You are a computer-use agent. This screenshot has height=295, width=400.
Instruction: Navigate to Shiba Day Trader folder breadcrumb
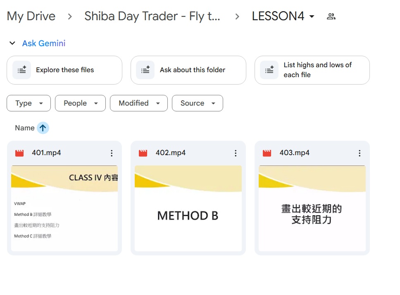(x=152, y=17)
